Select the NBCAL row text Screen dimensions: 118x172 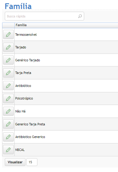click(20, 150)
